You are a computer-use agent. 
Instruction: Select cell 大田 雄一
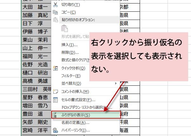tap(36, 7)
